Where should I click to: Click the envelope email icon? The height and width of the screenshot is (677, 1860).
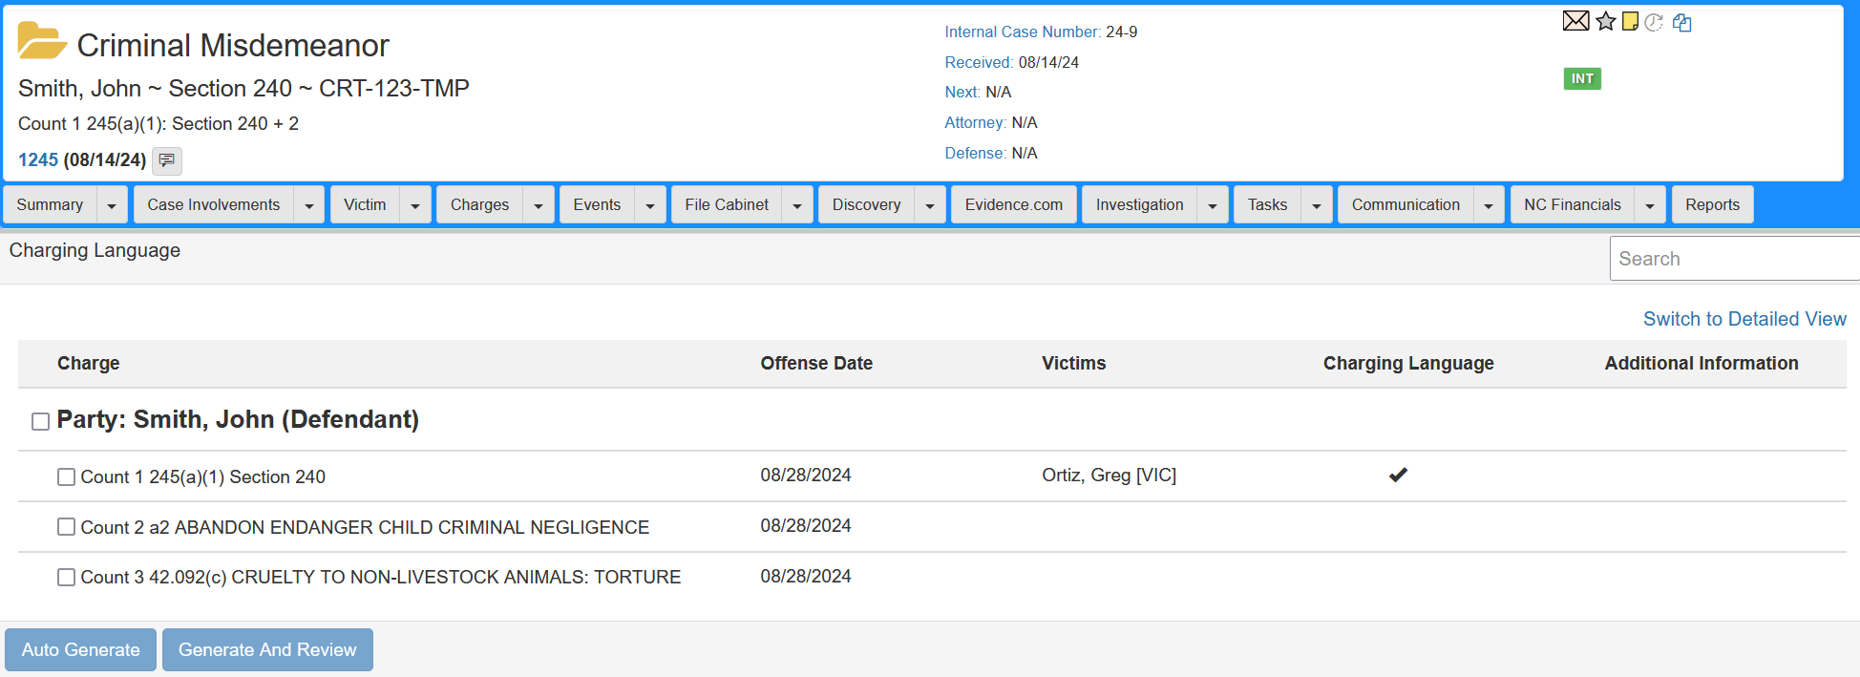click(1575, 21)
